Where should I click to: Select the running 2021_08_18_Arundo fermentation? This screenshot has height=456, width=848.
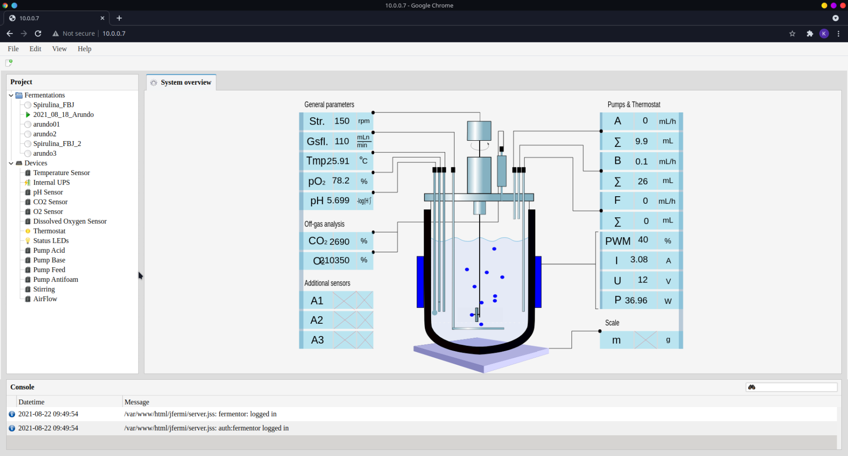point(63,115)
